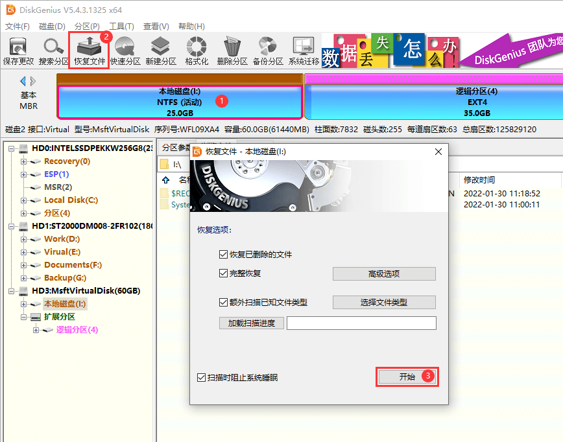Launch the 恢复文件 toolbar tool

(x=90, y=51)
